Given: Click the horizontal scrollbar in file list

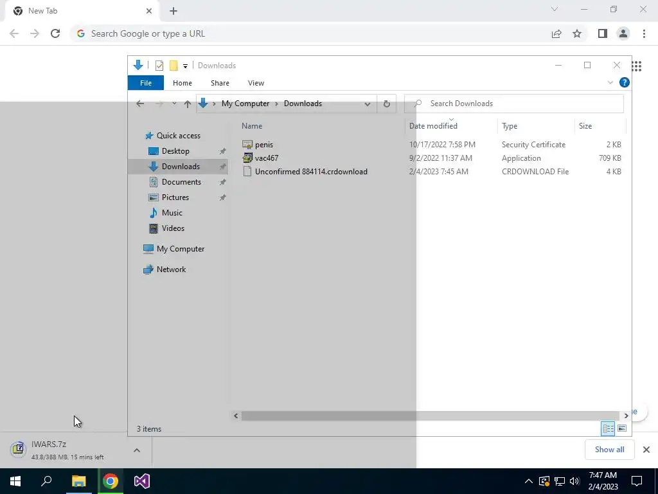Looking at the screenshot, I should coord(430,416).
